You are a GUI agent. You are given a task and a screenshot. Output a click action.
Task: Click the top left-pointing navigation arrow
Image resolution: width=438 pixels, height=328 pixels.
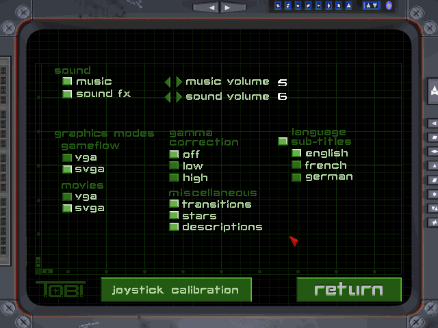(x=206, y=8)
